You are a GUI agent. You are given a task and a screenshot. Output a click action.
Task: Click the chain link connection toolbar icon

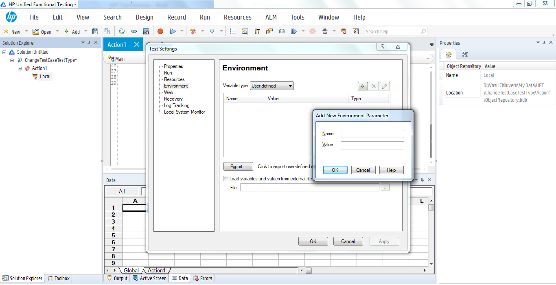click(x=134, y=31)
